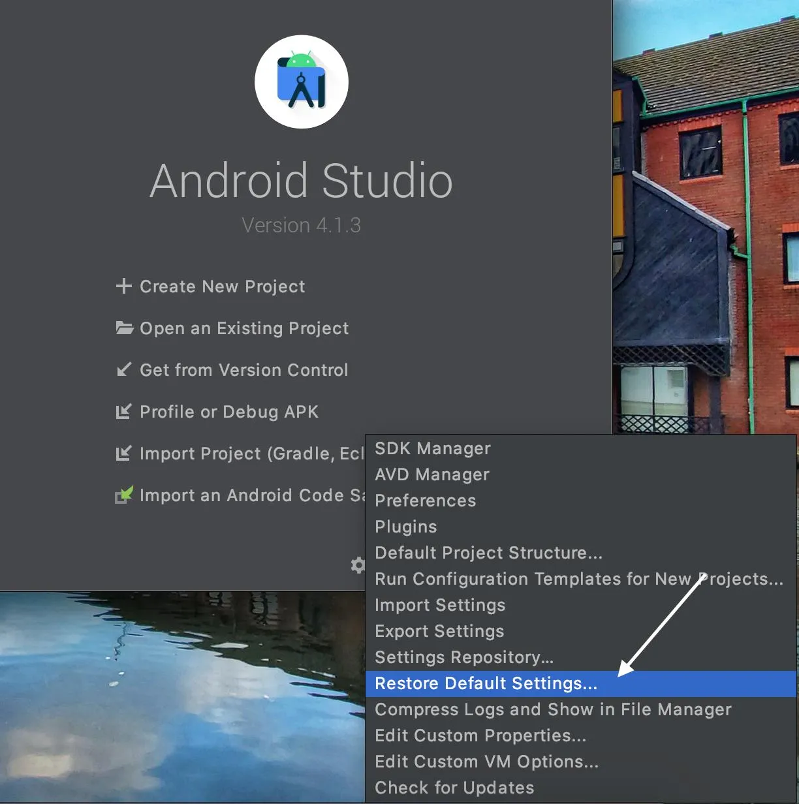Screen dimensions: 799x804
Task: Select Get from Version Control
Action: [244, 370]
